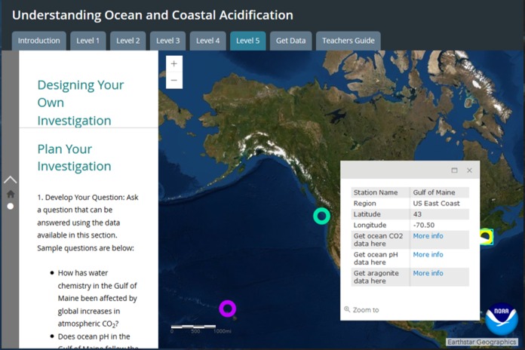Click the home icon in sidebar
Screen dimensions: 525x350
coord(11,194)
